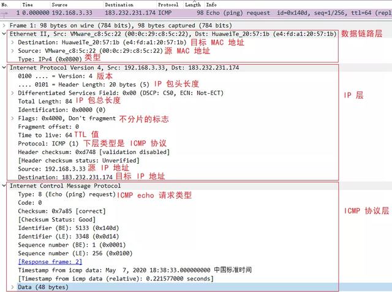This screenshot has height=292, width=392.
Task: Select the Type: IPv4 (0x0800) line
Action: 49,58
